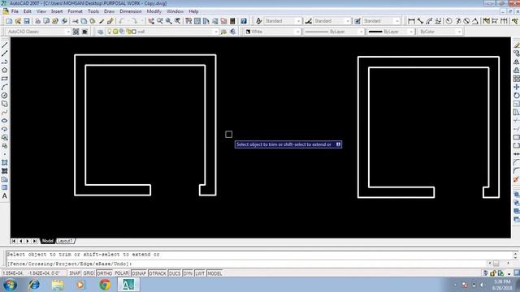Switch to the Model tab
This screenshot has height=292, width=520.
tap(47, 241)
